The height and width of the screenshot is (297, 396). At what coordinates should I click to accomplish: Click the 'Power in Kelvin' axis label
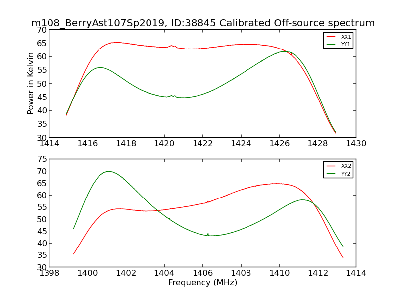coord(30,83)
